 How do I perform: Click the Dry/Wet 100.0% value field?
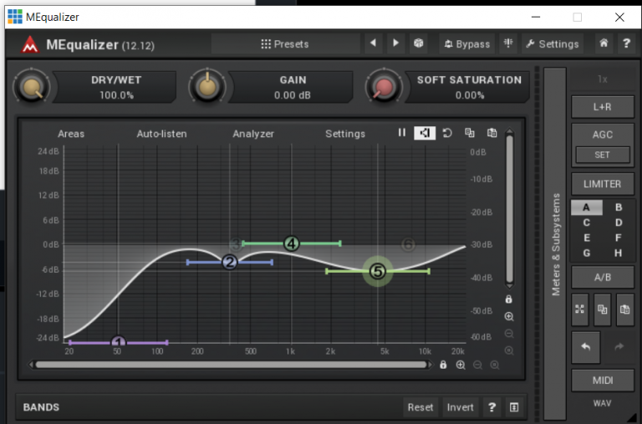click(x=116, y=95)
